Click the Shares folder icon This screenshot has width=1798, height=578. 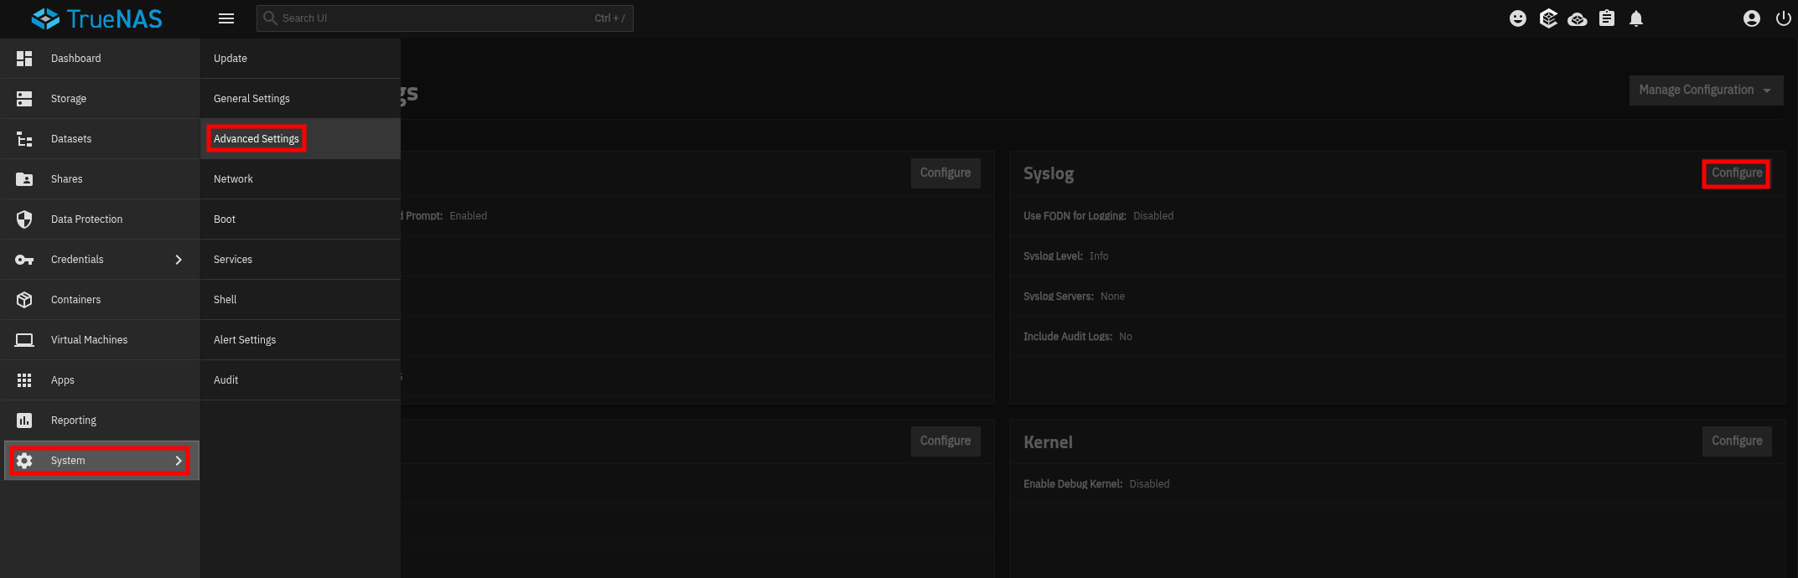24,179
